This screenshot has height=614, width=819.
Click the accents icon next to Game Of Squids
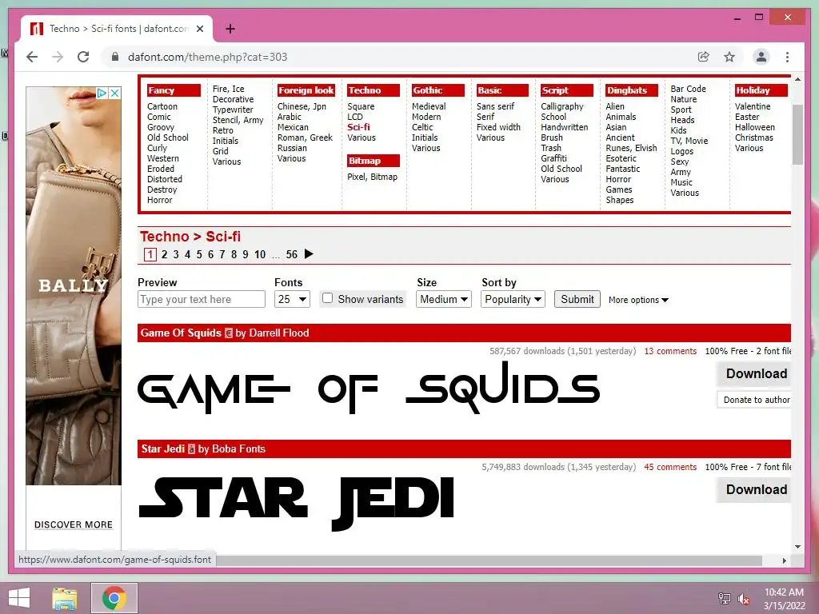[x=228, y=333]
